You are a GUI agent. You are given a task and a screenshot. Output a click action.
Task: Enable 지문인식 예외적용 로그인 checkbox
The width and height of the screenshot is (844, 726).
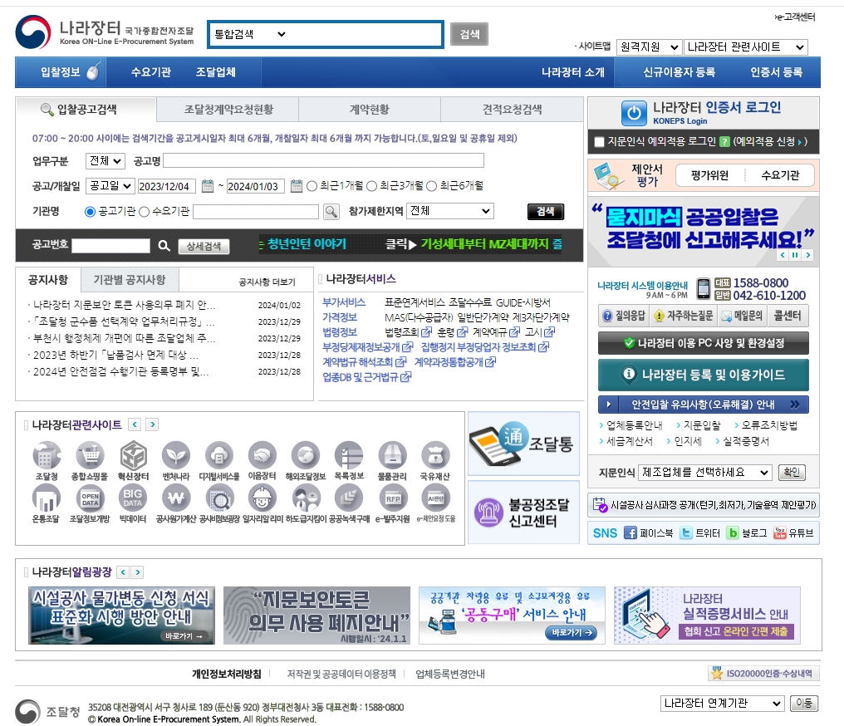599,142
